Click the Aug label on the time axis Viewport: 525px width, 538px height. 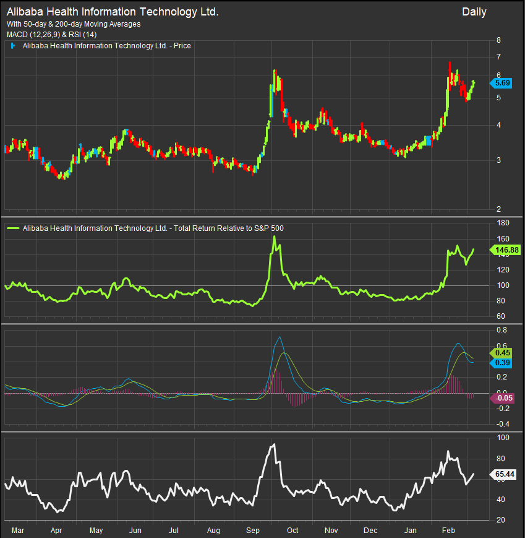pos(213,531)
